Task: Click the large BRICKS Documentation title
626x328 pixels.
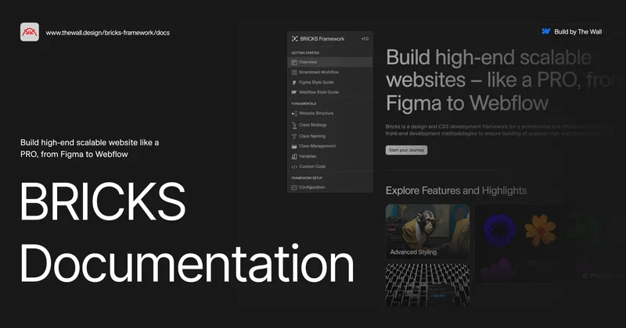Action: click(187, 233)
